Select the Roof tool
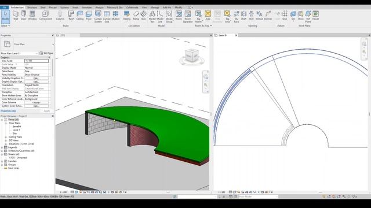The height and width of the screenshot is (208, 371). [x=71, y=16]
